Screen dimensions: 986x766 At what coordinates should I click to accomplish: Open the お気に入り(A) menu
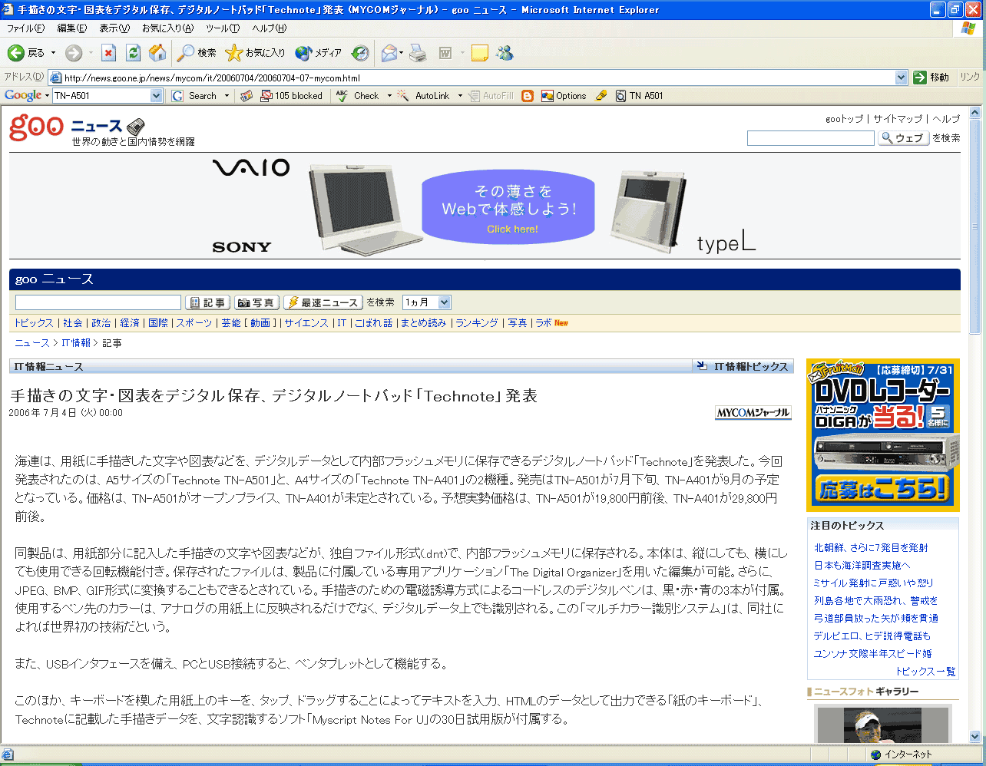pyautogui.click(x=167, y=28)
